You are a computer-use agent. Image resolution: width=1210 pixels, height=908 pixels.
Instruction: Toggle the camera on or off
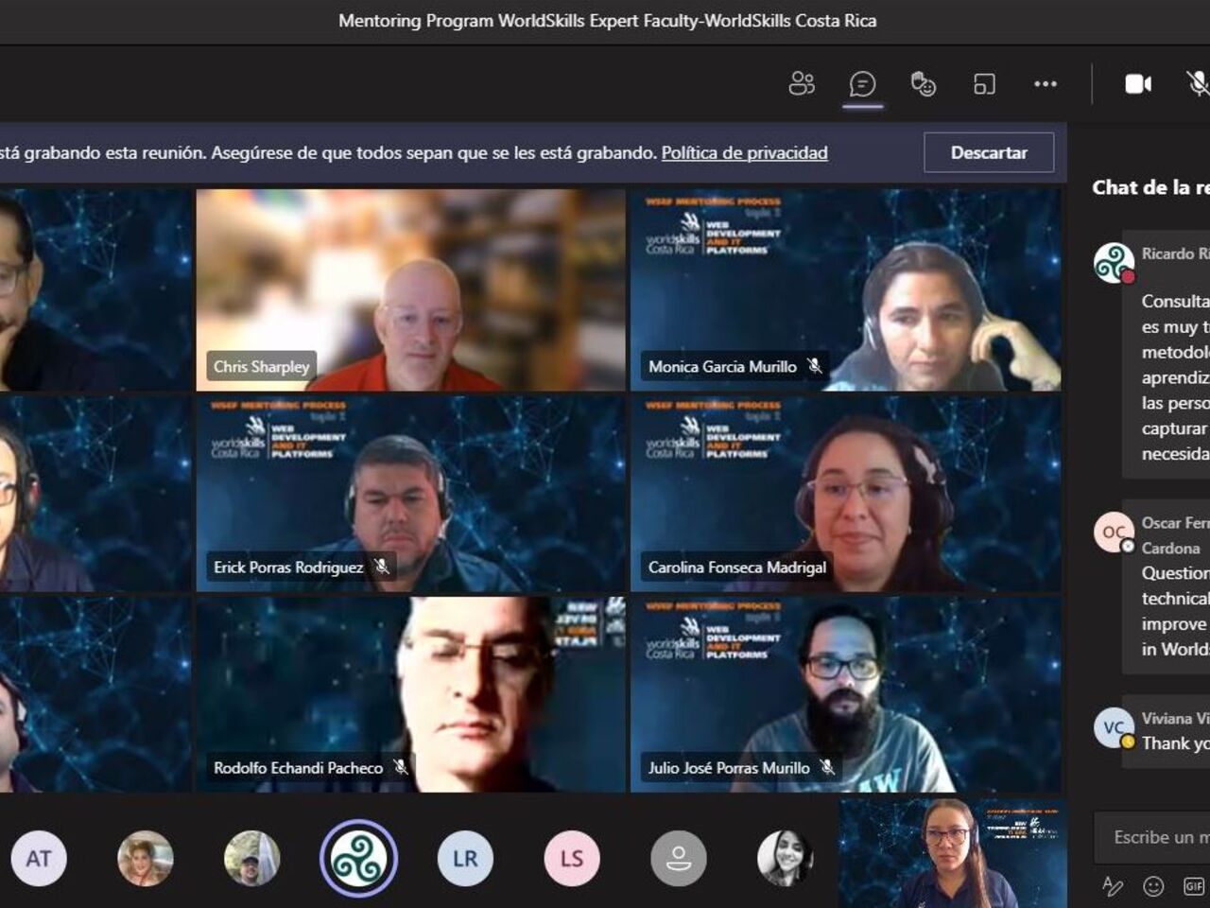pyautogui.click(x=1138, y=84)
